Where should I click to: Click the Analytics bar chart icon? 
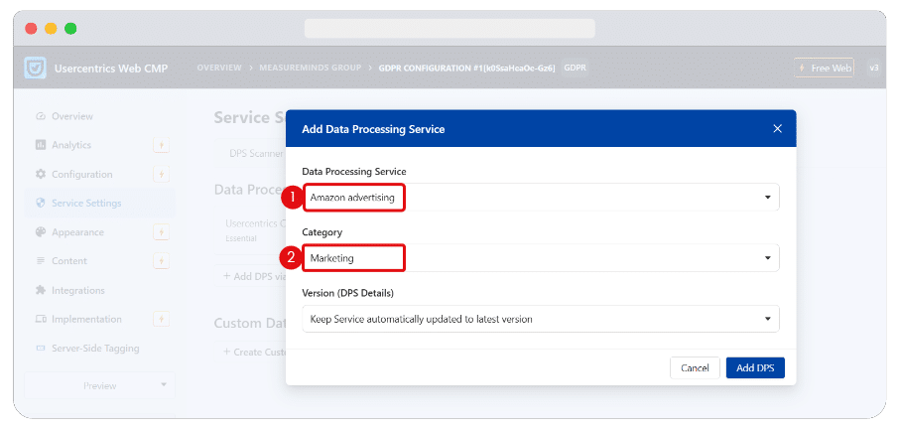(40, 145)
